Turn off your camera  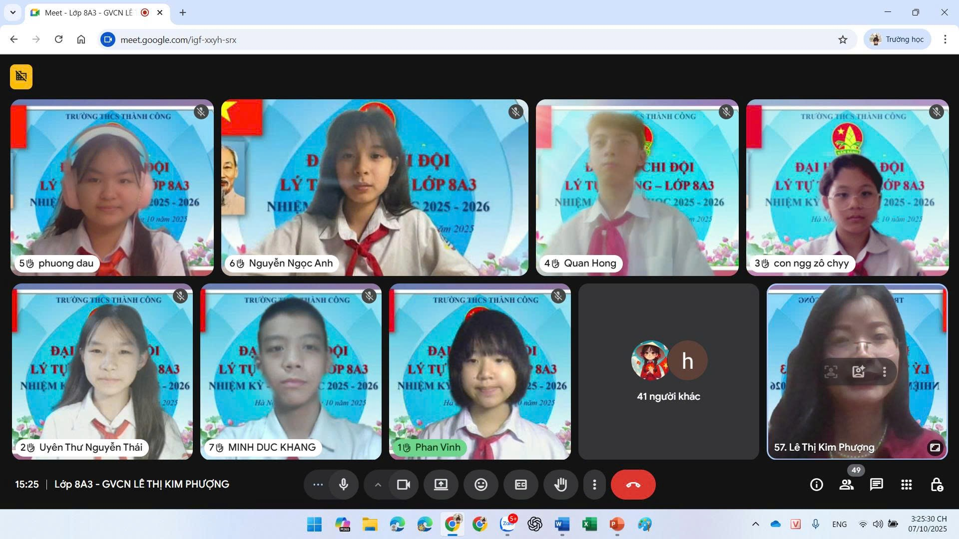(403, 484)
